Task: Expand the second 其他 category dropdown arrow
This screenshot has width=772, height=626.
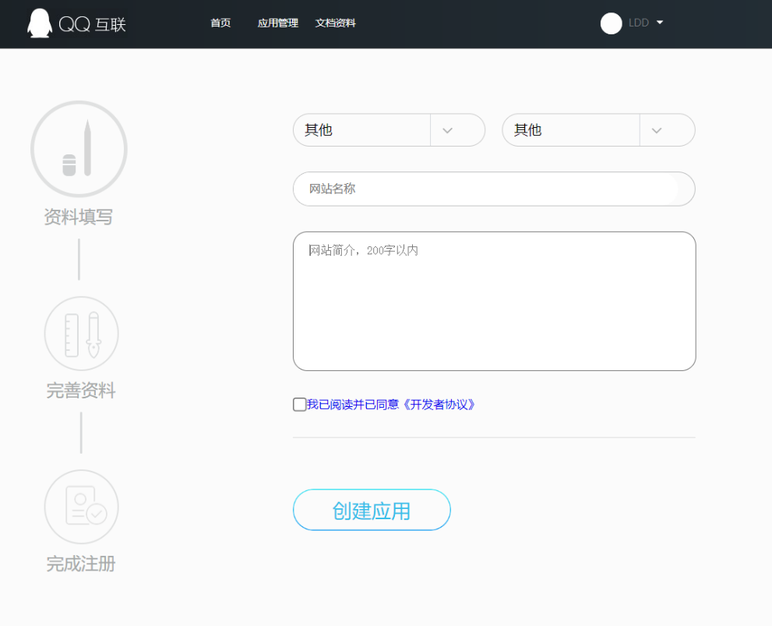Action: pos(657,130)
